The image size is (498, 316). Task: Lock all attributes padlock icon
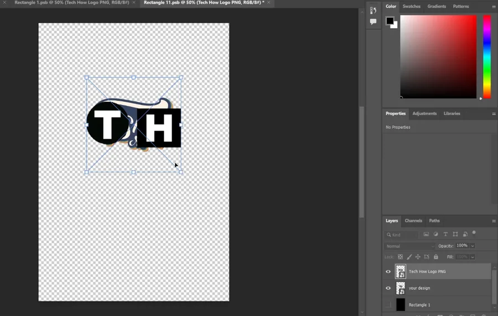point(436,257)
